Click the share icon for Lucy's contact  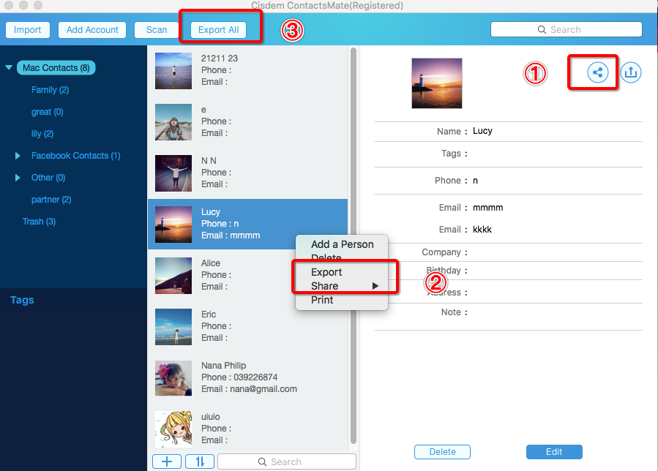point(597,72)
